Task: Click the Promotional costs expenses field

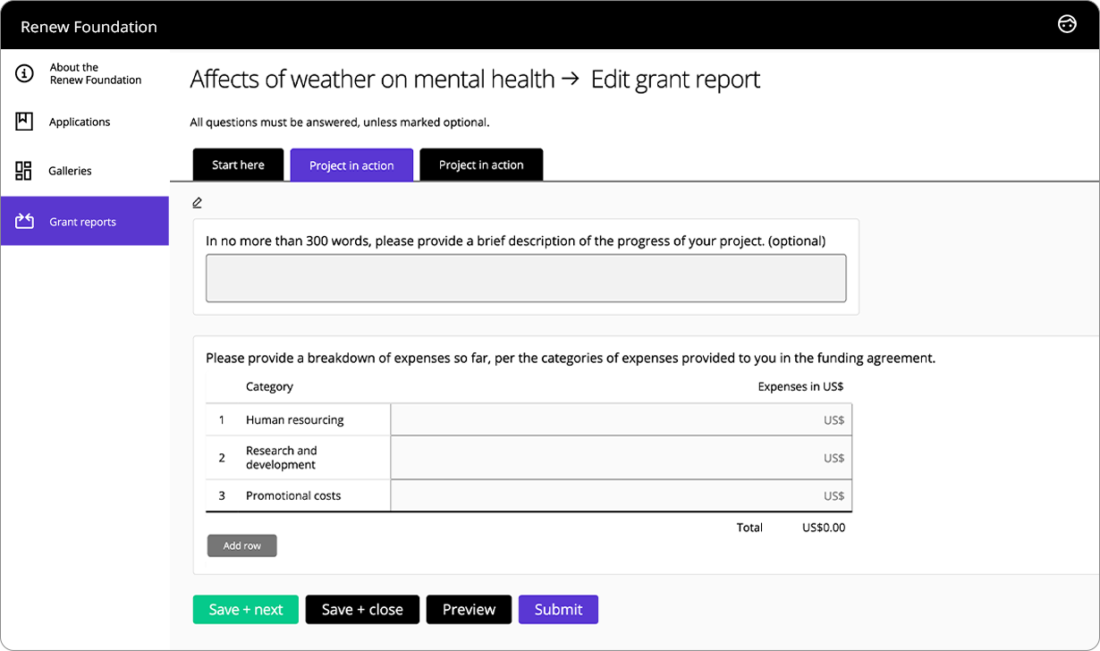Action: pos(622,495)
